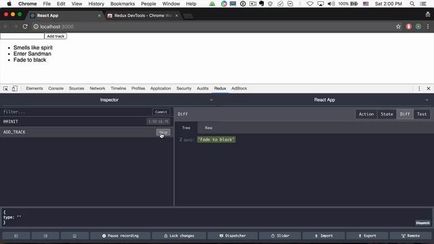434x244 pixels.
Task: Toggle the Dispatcher panel
Action: (233, 236)
